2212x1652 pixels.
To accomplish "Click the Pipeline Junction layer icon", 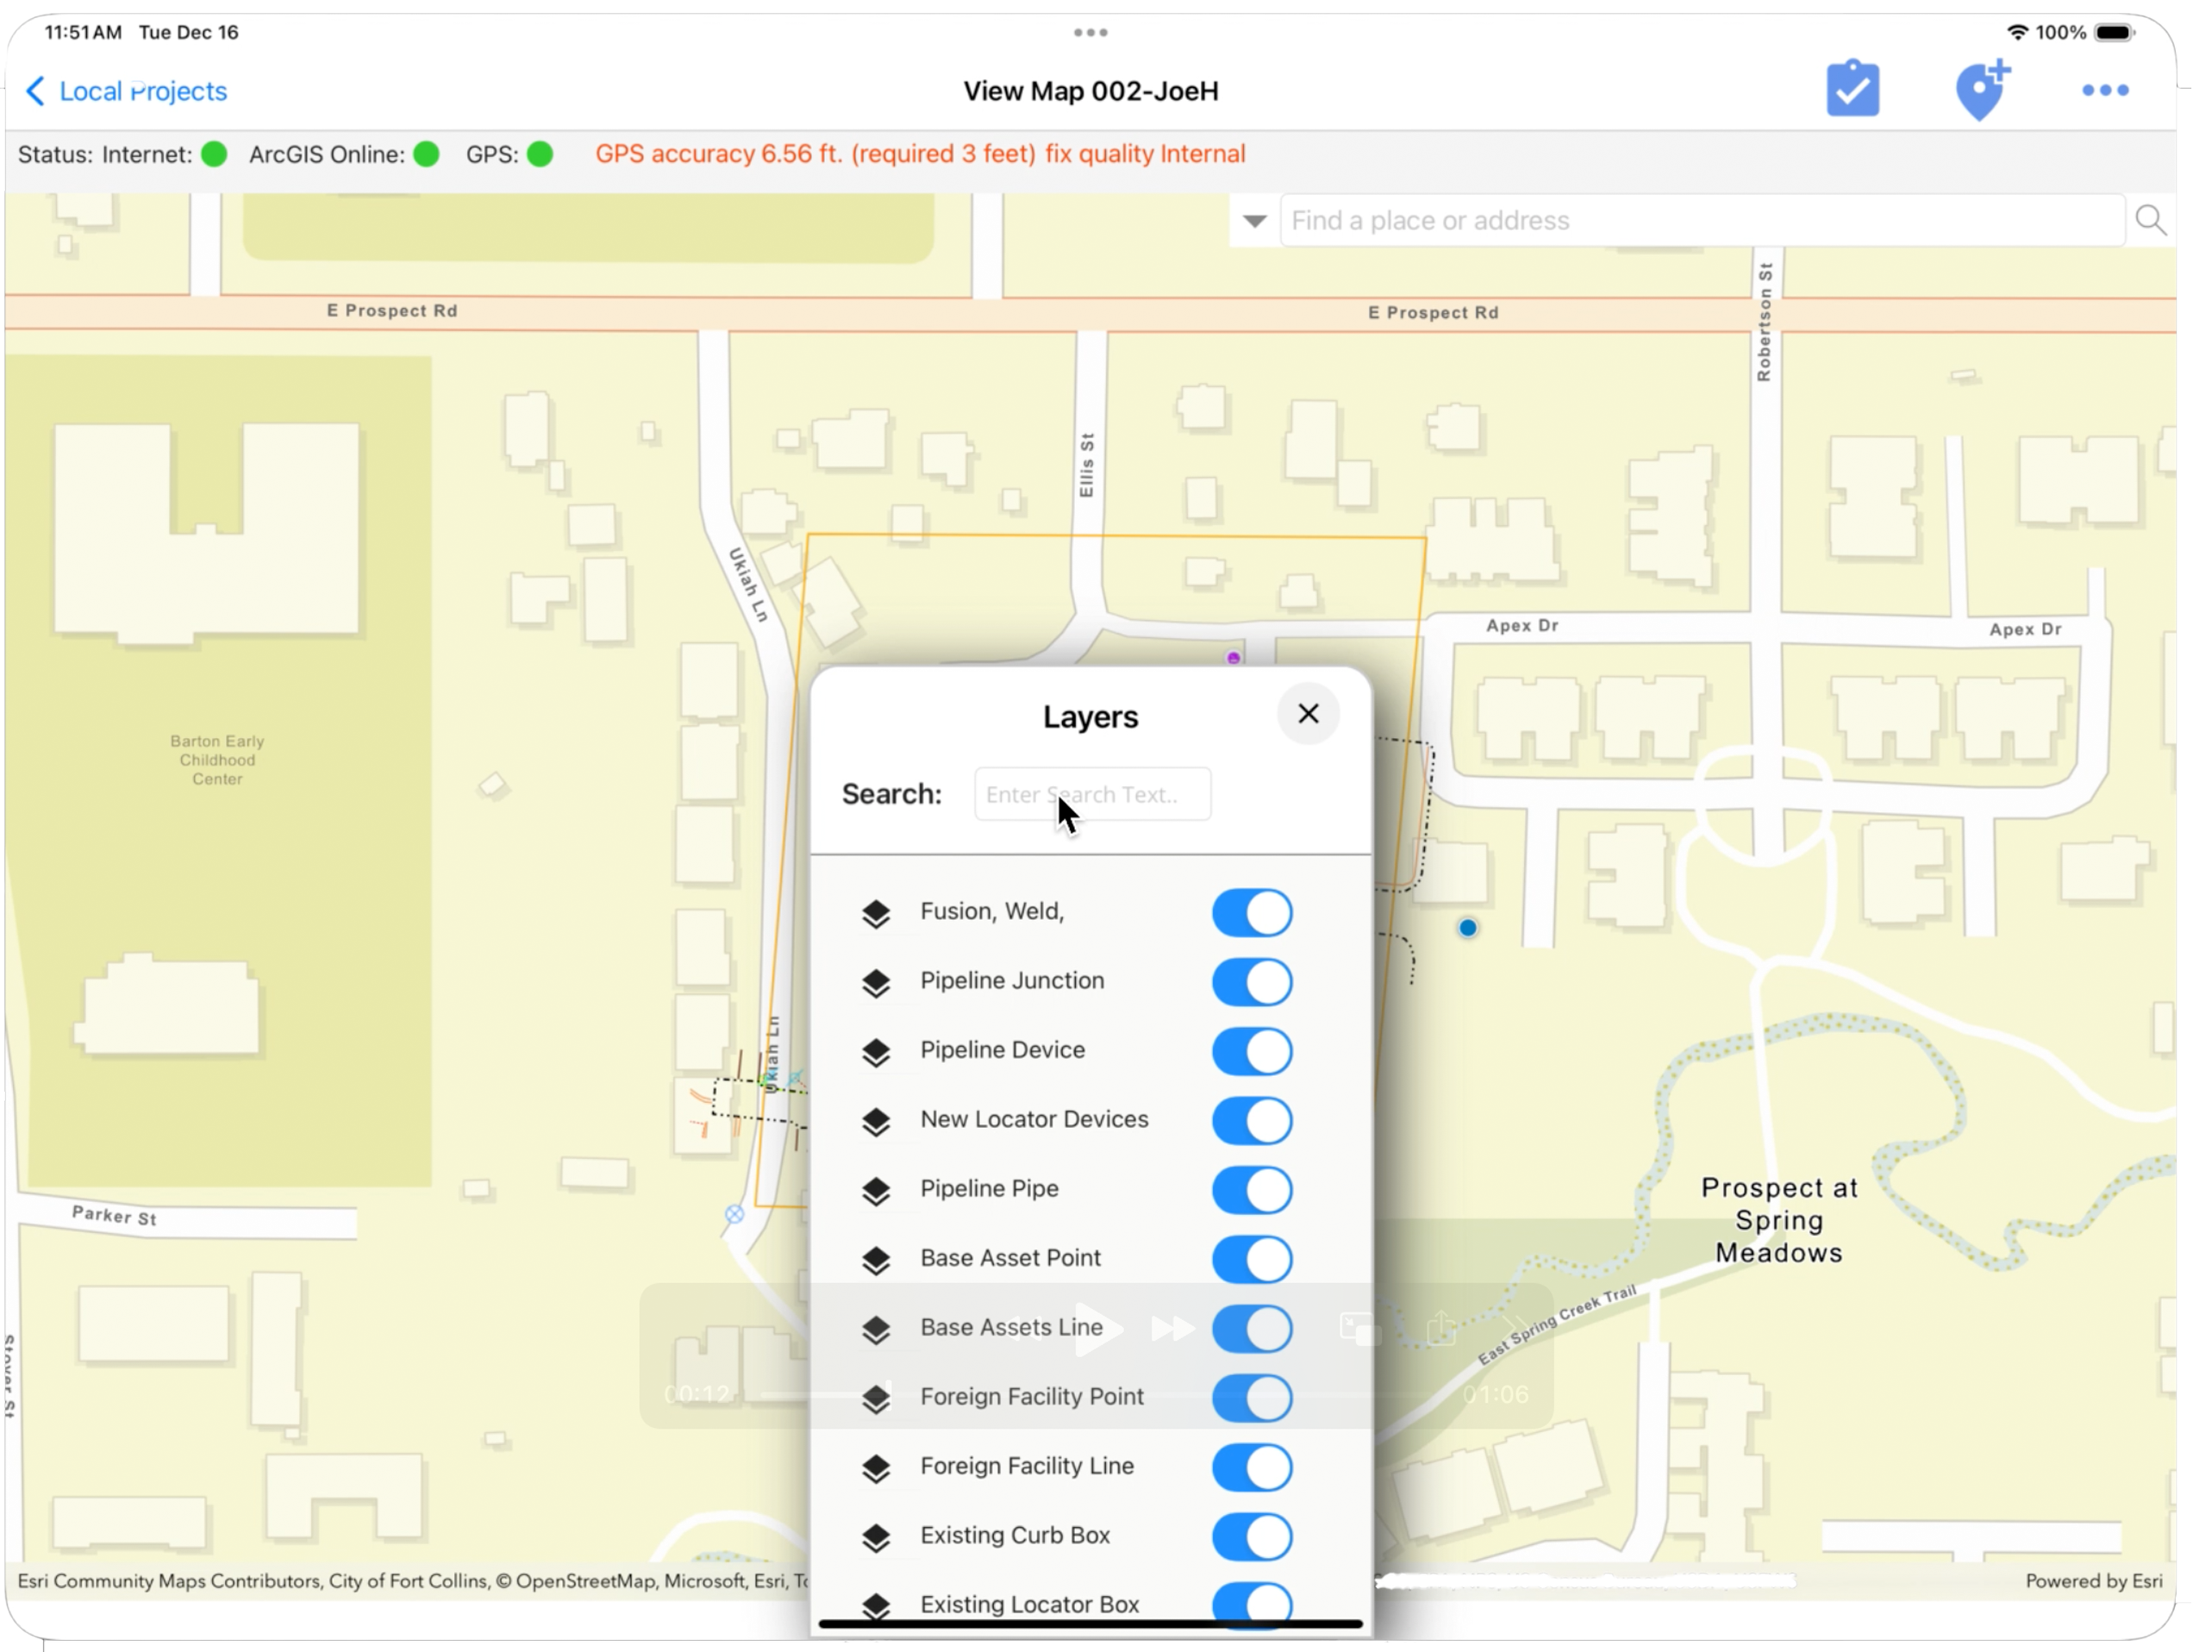I will click(876, 982).
